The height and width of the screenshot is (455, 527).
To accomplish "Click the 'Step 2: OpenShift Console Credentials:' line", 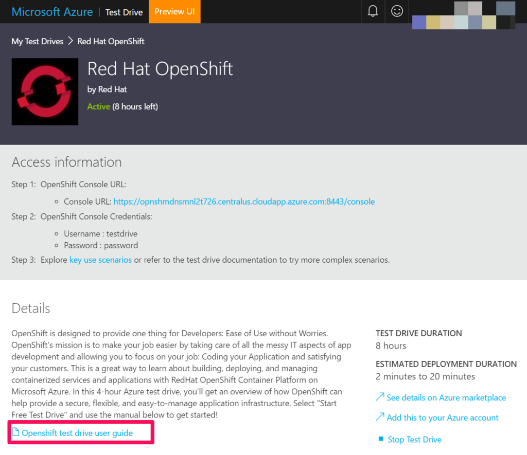I will pyautogui.click(x=82, y=216).
